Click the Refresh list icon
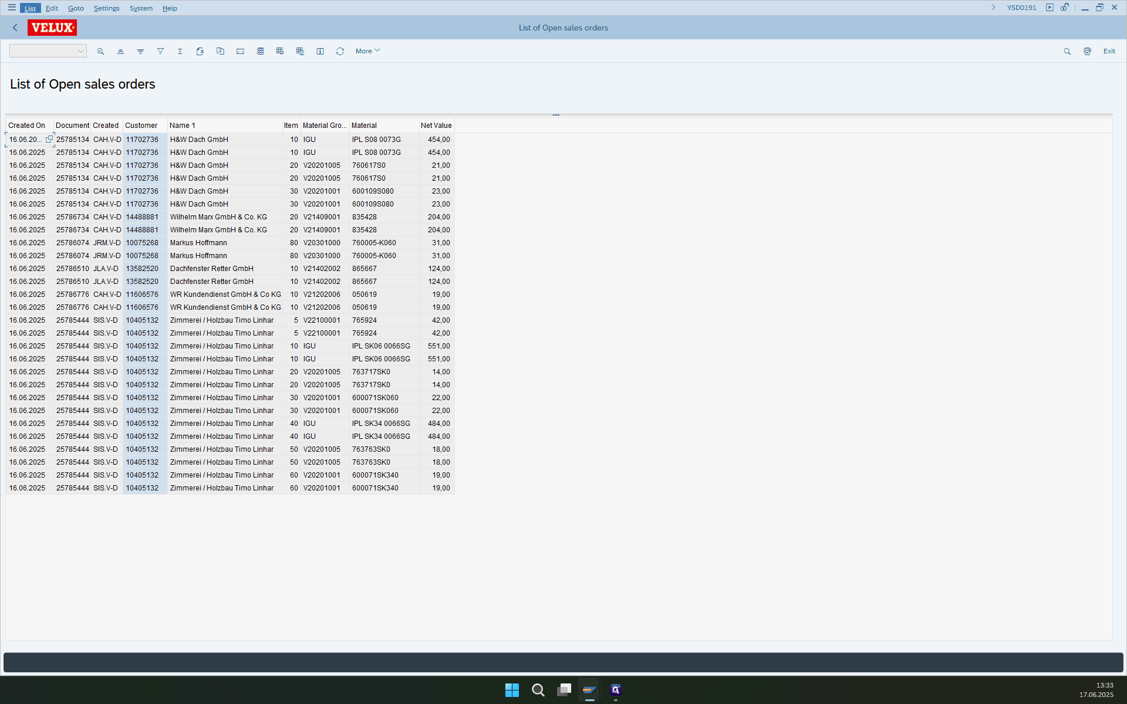 pos(340,52)
